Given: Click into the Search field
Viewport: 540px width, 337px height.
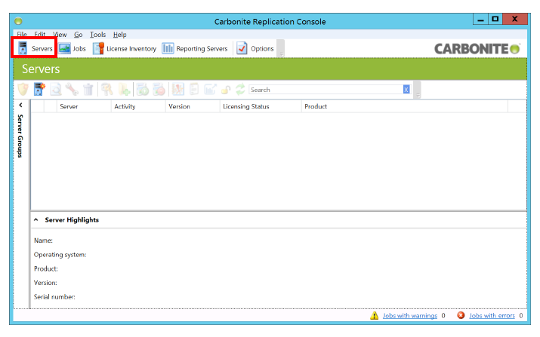Looking at the screenshot, I should pos(326,90).
